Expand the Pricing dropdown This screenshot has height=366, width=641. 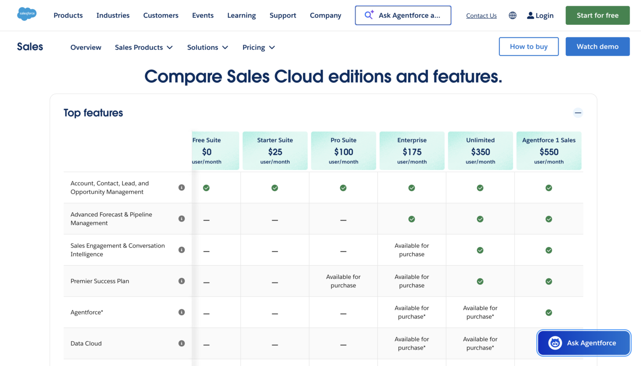[259, 48]
